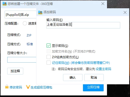
Task: Click the disabled 加密文件名(N) checkbox
Action: pyautogui.click(x=49, y=51)
